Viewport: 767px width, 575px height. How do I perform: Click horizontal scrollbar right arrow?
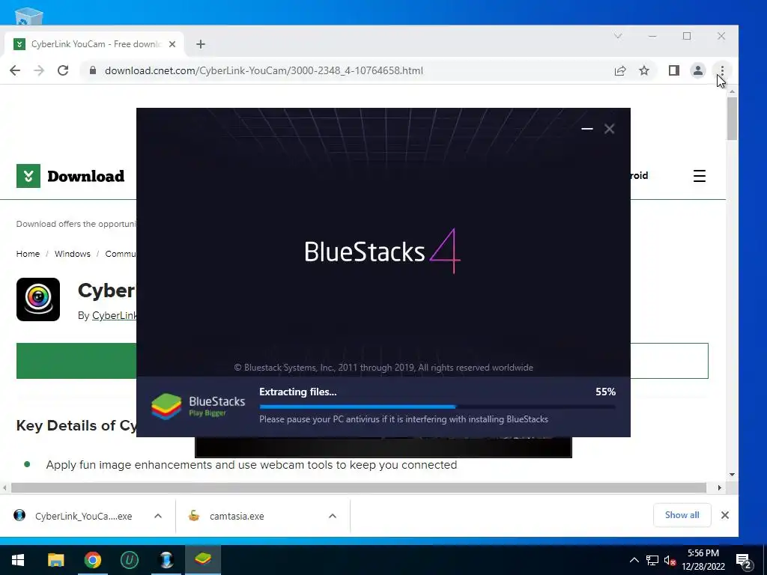719,487
